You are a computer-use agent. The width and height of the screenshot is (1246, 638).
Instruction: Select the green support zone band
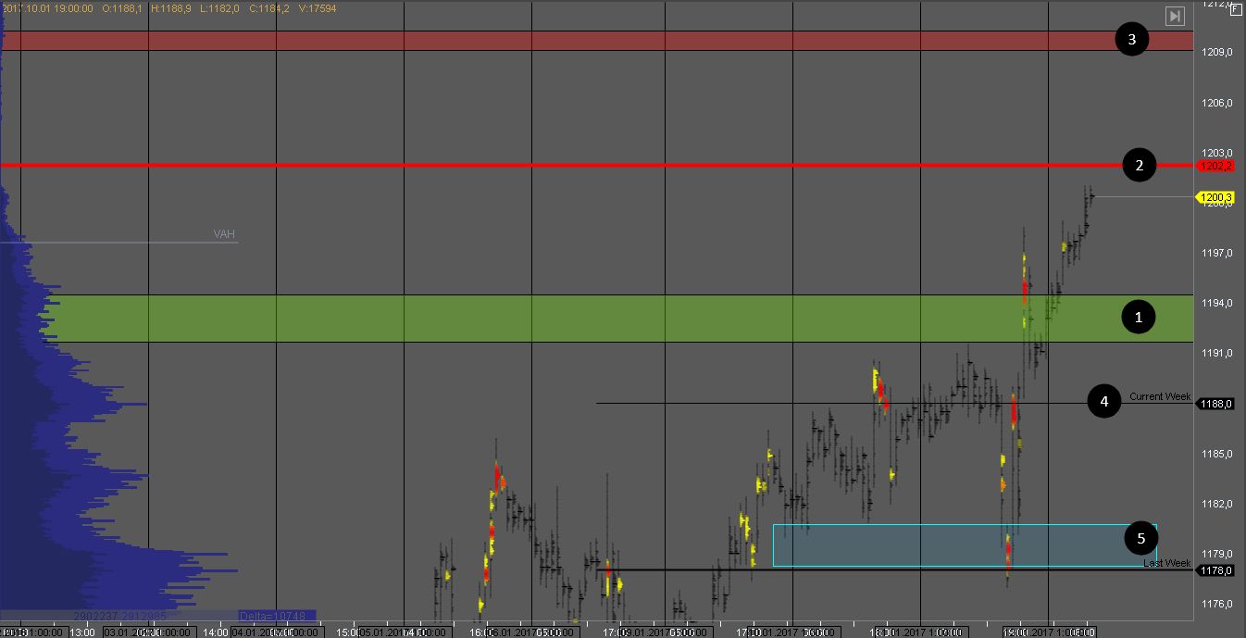point(555,319)
